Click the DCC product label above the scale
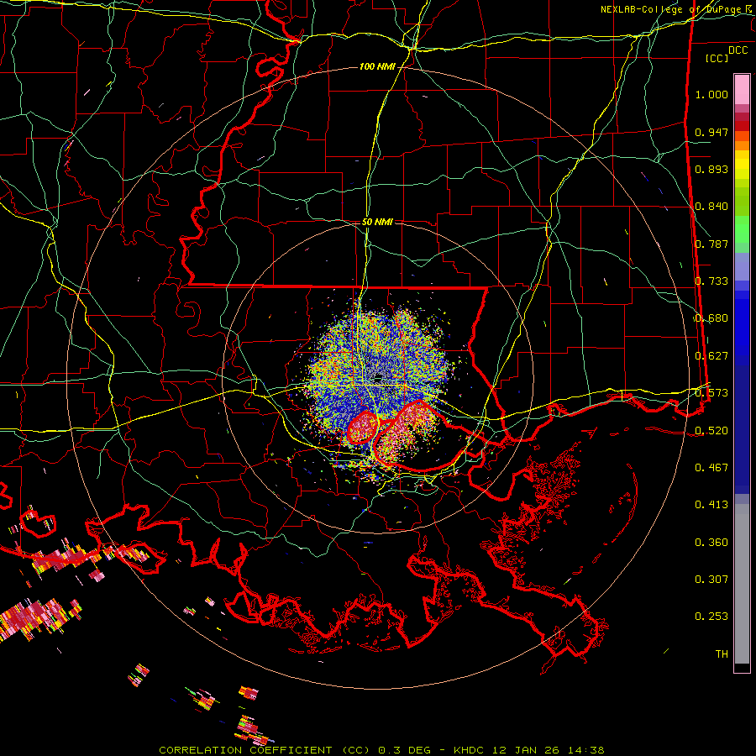The width and height of the screenshot is (756, 756). [738, 50]
